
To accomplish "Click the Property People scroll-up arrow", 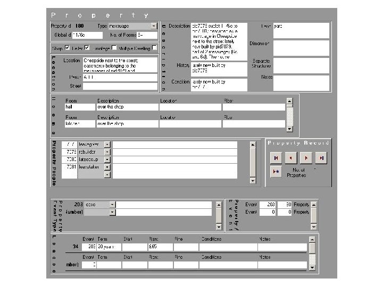I will pos(253,145).
